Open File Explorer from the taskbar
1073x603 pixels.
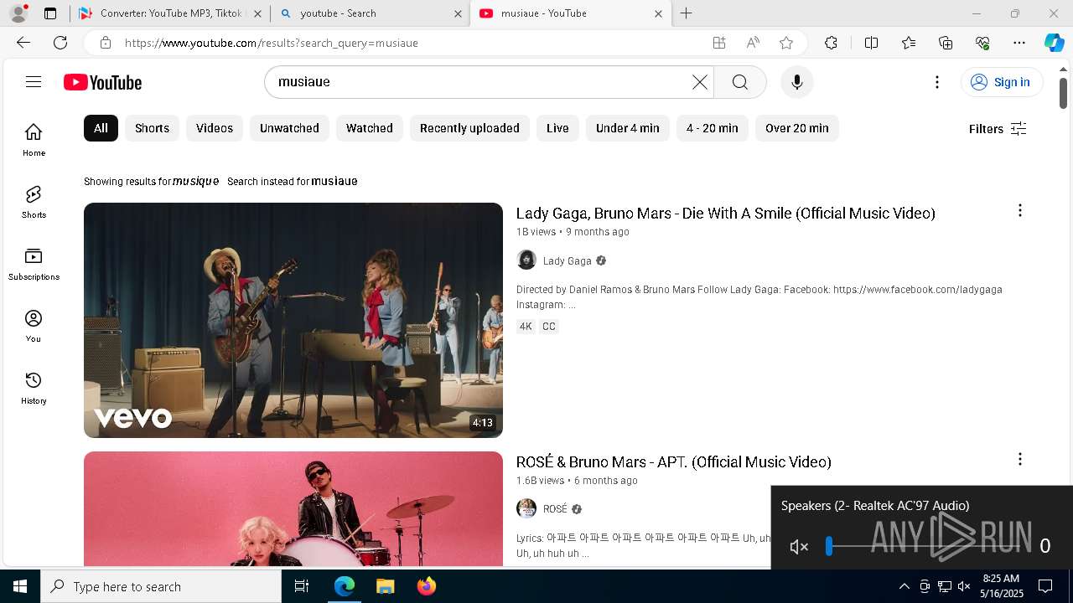[x=385, y=586]
